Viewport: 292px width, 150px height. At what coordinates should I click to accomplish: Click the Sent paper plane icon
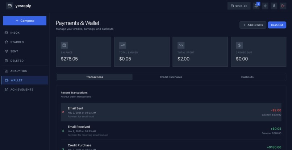point(6,51)
